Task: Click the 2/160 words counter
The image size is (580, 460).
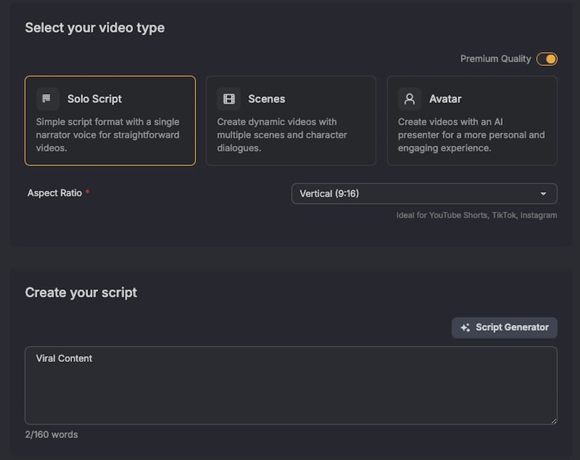Action: (x=51, y=434)
